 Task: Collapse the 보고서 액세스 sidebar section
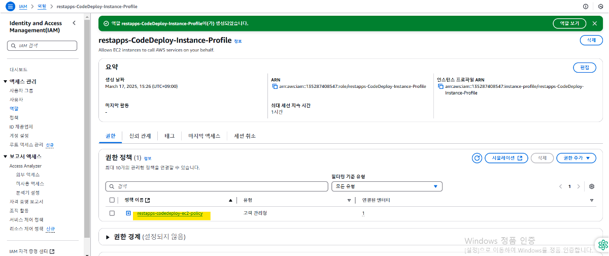click(6, 156)
